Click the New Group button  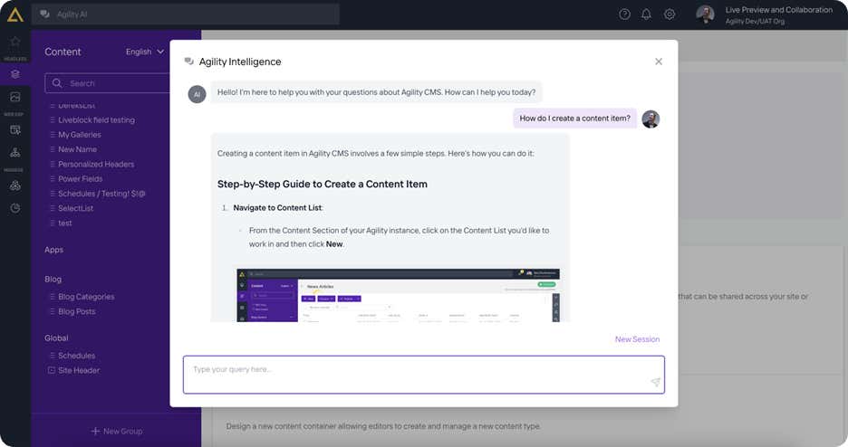pos(116,431)
